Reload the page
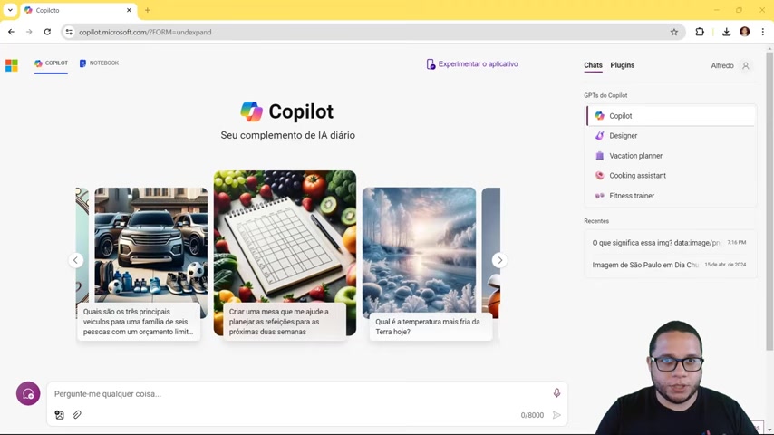This screenshot has height=435, width=774. click(47, 32)
